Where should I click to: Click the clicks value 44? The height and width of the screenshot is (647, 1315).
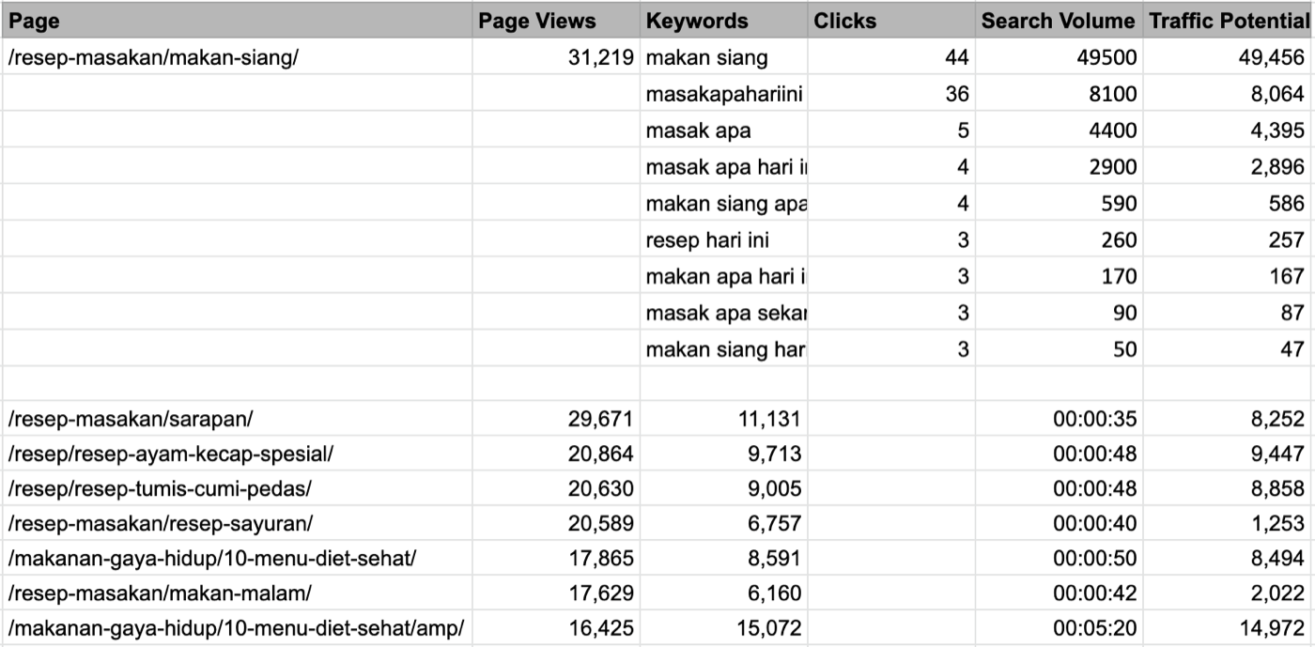pos(891,57)
